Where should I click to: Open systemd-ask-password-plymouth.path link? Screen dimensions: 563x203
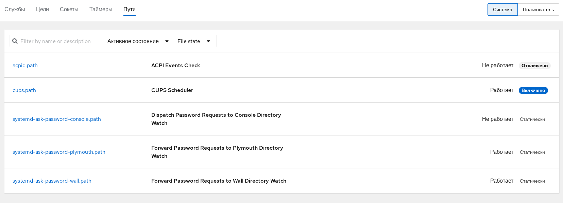(59, 152)
